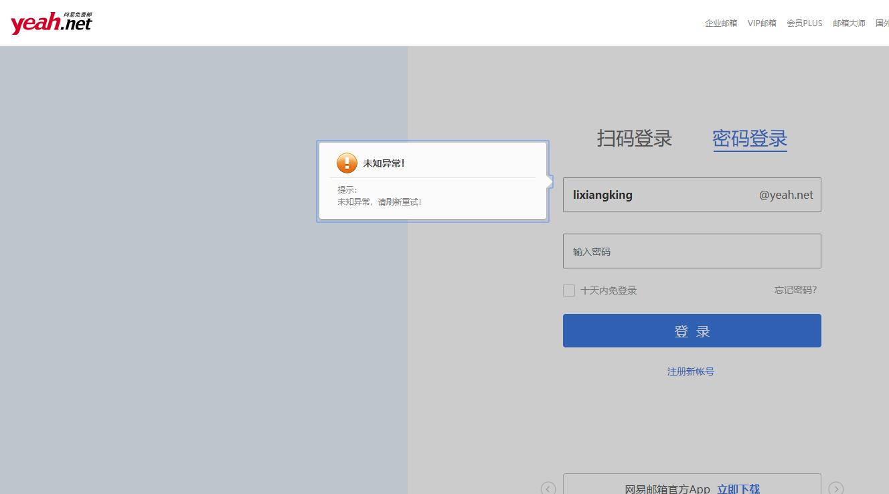Switch to the 密码登录 tab

[749, 139]
